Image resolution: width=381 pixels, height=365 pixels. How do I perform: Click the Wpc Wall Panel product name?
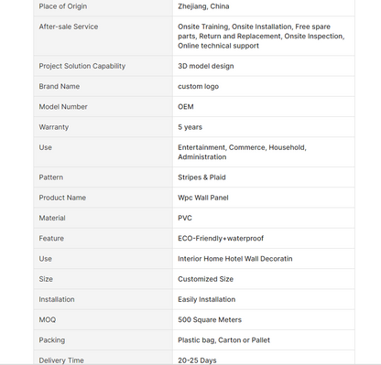pyautogui.click(x=203, y=198)
